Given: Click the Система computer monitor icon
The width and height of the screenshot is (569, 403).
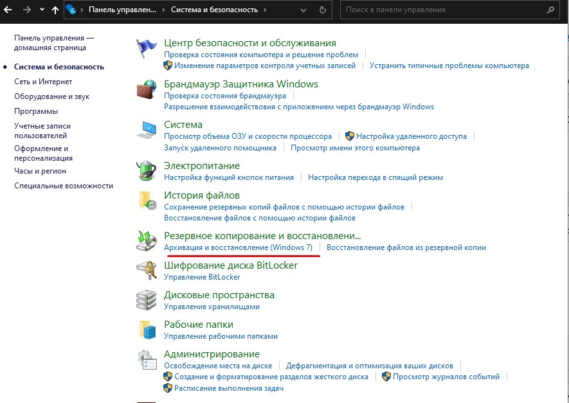Looking at the screenshot, I should pos(147,130).
